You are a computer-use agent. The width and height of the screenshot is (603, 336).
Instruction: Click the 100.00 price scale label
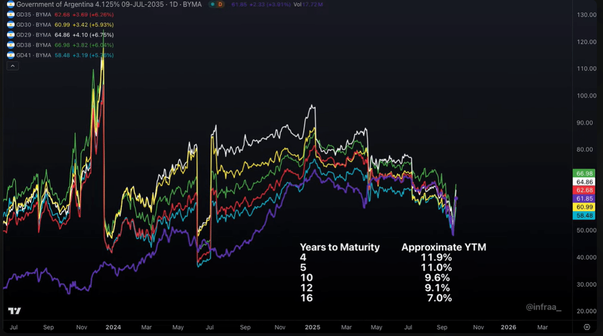click(x=586, y=96)
